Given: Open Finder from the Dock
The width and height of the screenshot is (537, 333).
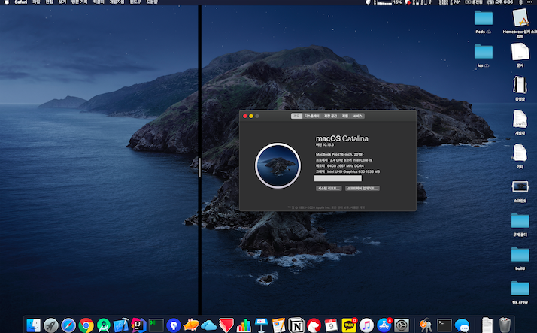Looking at the screenshot, I should (33, 325).
